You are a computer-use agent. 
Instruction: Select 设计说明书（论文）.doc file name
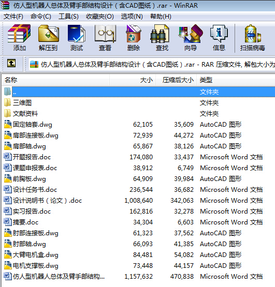pos(47,201)
